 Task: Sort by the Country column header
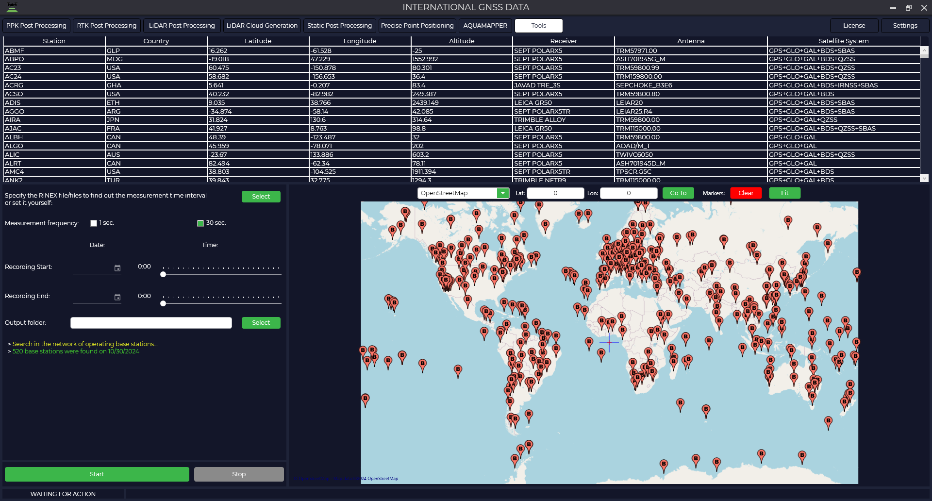coord(156,41)
